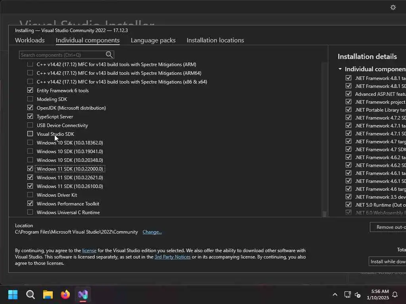
Task: Open network status tray icon
Action: tap(347, 294)
